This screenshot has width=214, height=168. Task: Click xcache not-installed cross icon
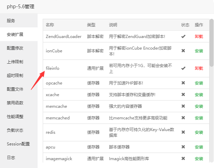[183, 94]
